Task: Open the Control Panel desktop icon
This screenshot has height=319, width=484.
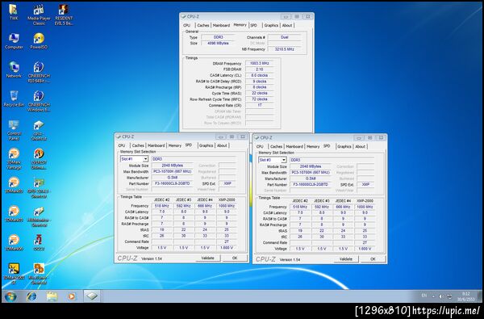Action: click(x=14, y=130)
